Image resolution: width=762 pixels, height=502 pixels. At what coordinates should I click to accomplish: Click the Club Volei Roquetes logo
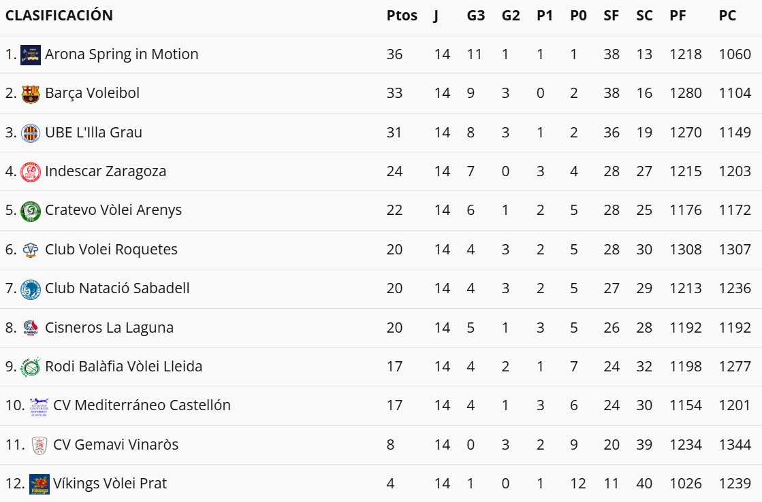tap(31, 250)
